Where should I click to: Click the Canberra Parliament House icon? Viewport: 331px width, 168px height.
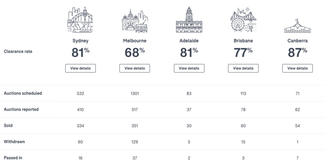pyautogui.click(x=297, y=26)
